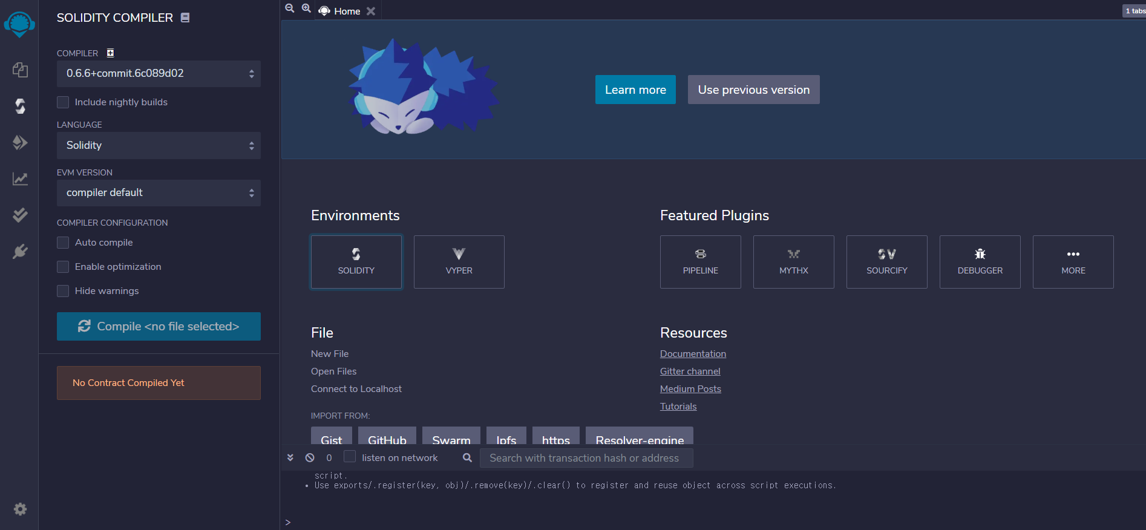This screenshot has height=530, width=1146.
Task: Open the Remix home logo icon
Action: (x=19, y=25)
